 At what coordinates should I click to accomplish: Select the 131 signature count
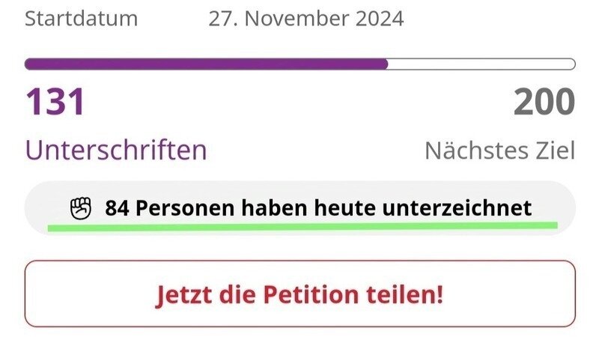(x=55, y=103)
